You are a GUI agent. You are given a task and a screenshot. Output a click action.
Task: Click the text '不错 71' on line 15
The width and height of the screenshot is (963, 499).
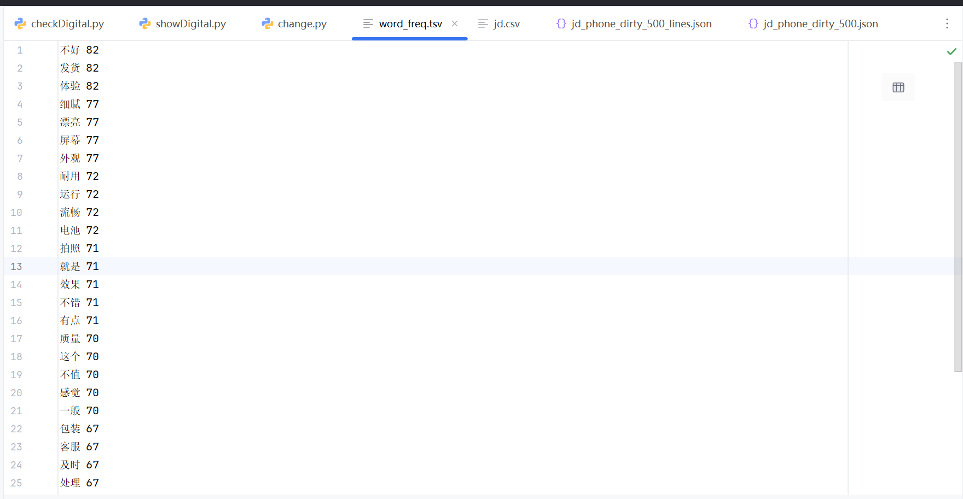pyautogui.click(x=79, y=303)
